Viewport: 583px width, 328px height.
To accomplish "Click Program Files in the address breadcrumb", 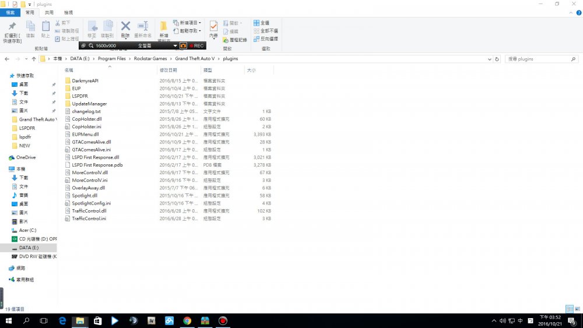I will (x=111, y=59).
